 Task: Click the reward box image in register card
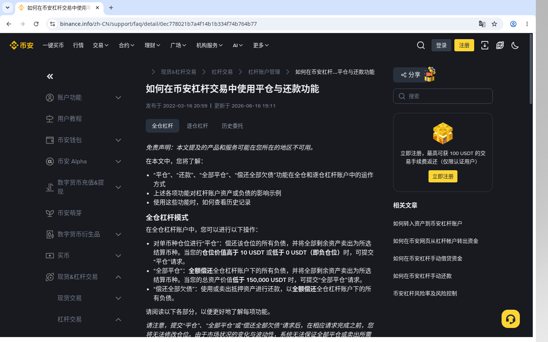(443, 133)
